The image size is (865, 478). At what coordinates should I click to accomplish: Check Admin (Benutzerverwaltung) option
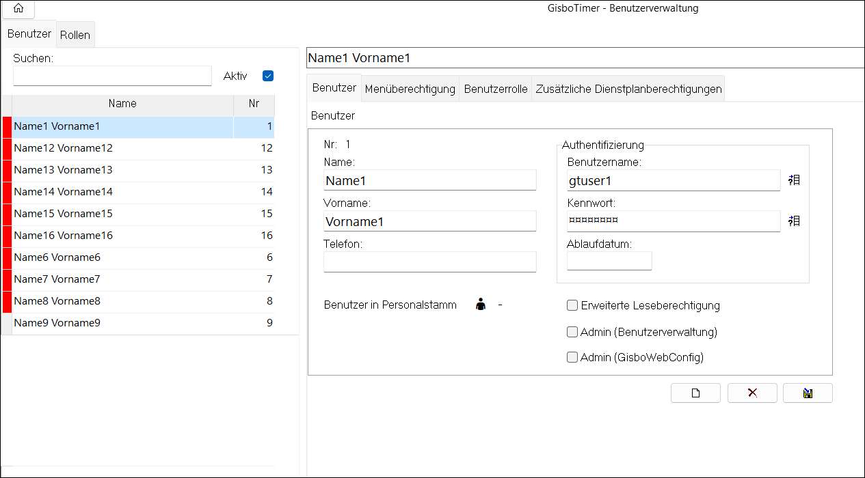point(572,332)
